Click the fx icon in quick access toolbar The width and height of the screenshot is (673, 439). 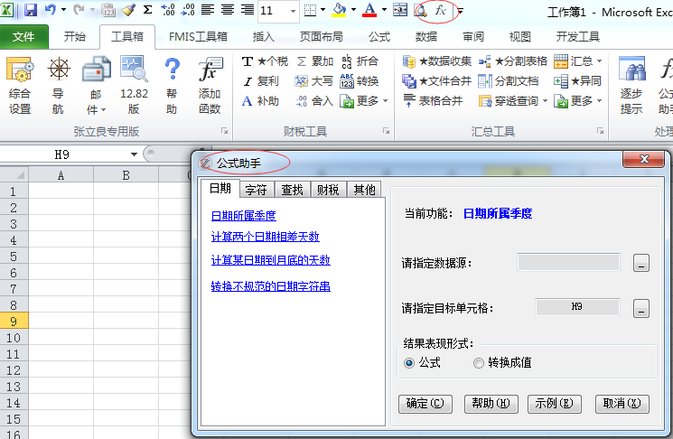pos(440,11)
